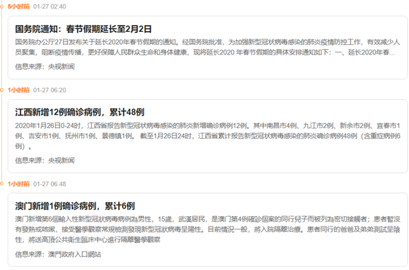Select the 1小时前 label next to 06:20
409x270 pixels.
click(x=18, y=90)
